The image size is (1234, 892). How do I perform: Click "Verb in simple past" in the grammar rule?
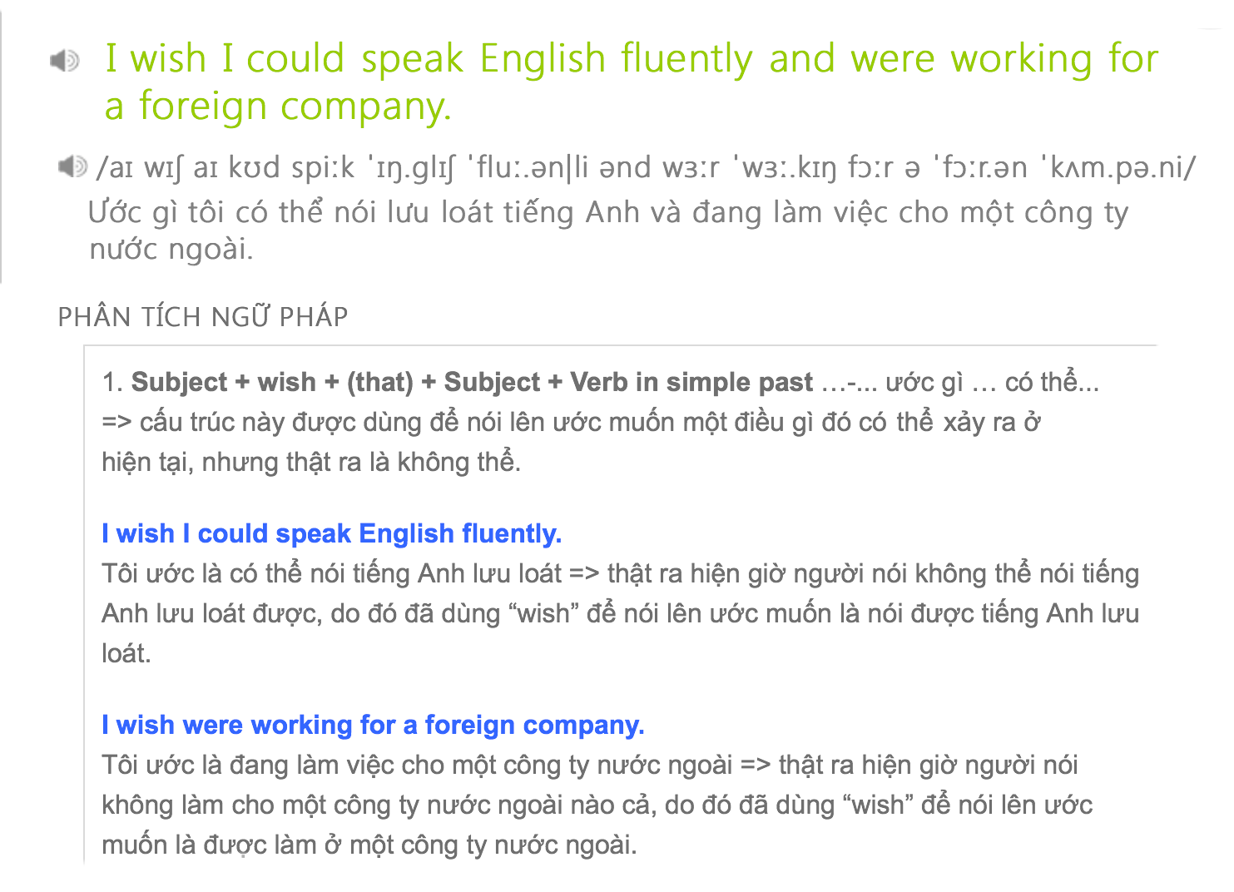tap(691, 382)
